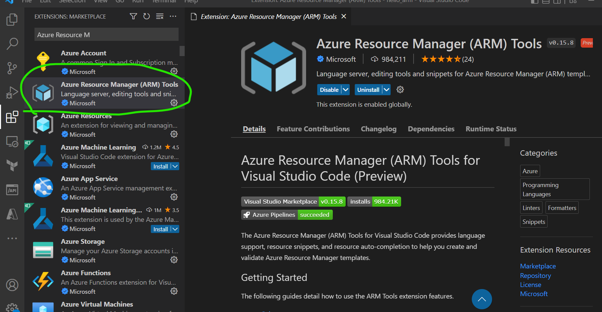Expand the Disable button dropdown arrow

point(345,89)
